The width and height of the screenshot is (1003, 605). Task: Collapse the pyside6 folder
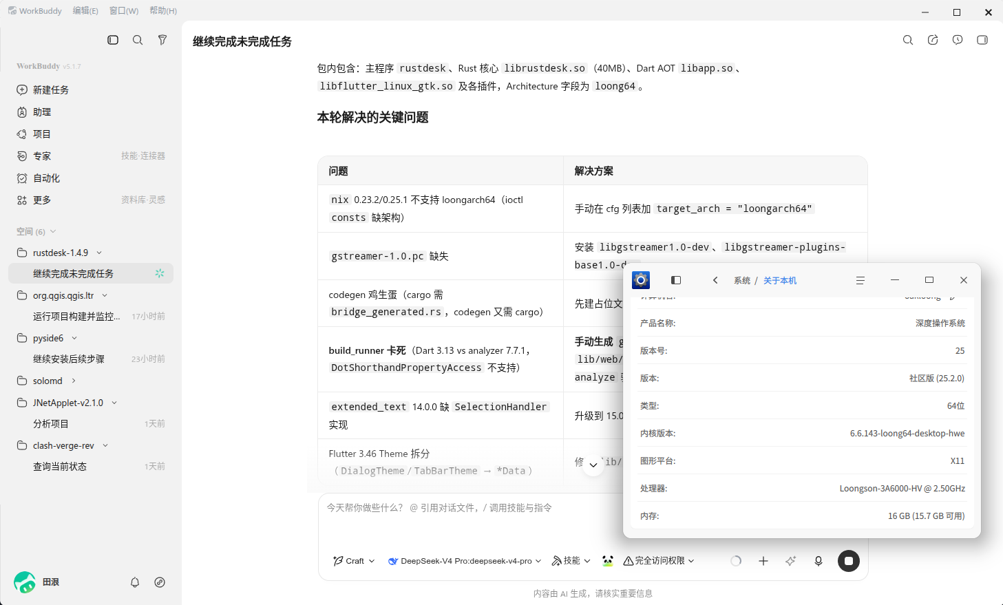pyautogui.click(x=74, y=338)
